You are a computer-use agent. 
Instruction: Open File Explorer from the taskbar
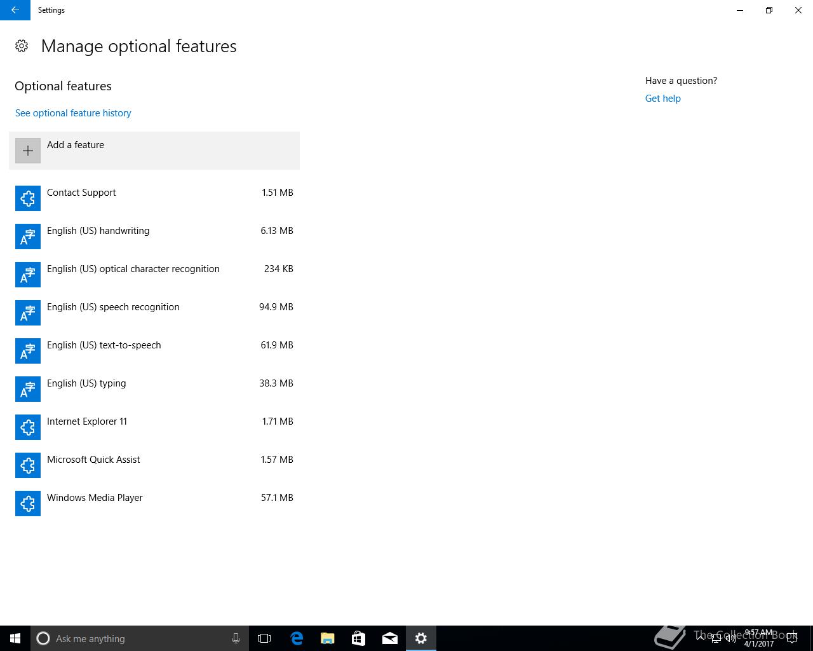tap(328, 638)
